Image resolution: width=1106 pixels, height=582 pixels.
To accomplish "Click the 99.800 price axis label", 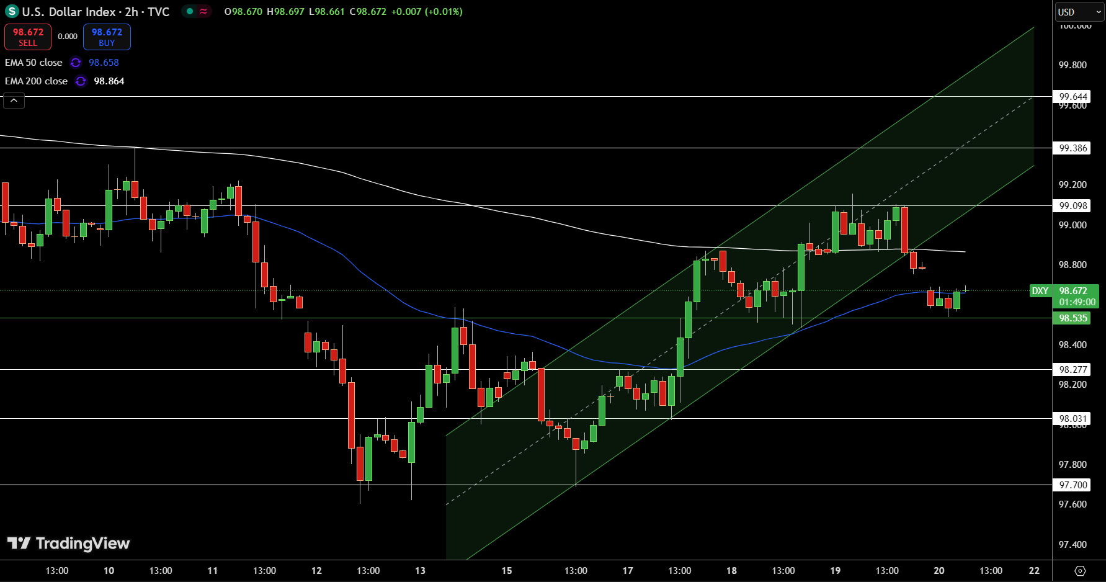I will pyautogui.click(x=1073, y=65).
